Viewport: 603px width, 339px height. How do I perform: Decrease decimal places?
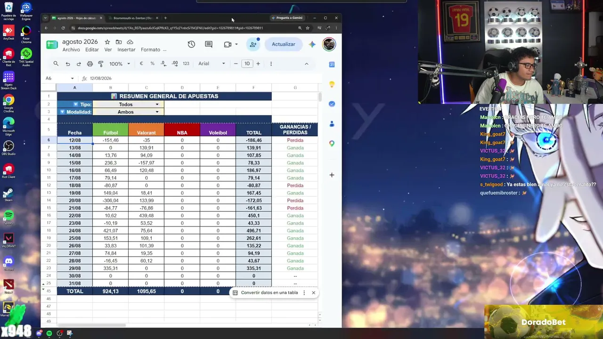point(163,64)
